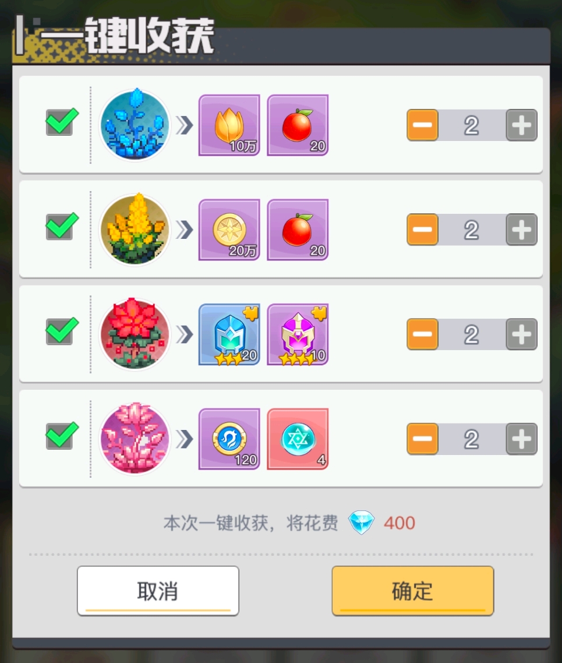Click the hexagram orb reward icon
Viewport: 562px width, 663px height.
click(x=298, y=439)
